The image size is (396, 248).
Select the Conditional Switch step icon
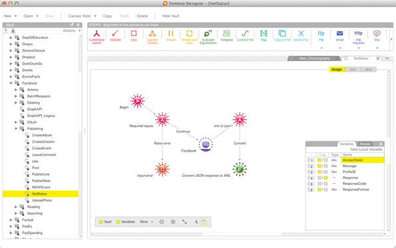coord(96,34)
